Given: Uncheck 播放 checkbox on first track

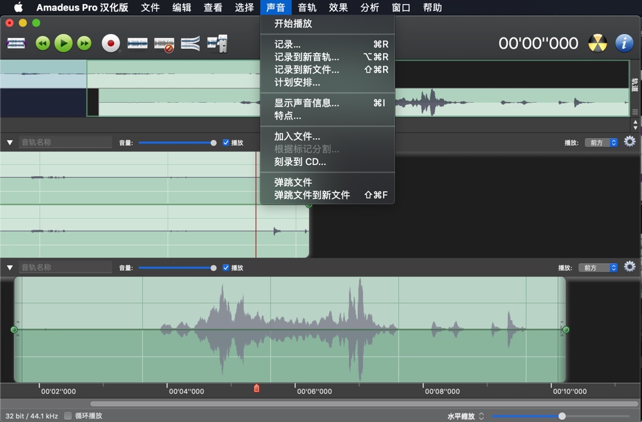Looking at the screenshot, I should 226,143.
